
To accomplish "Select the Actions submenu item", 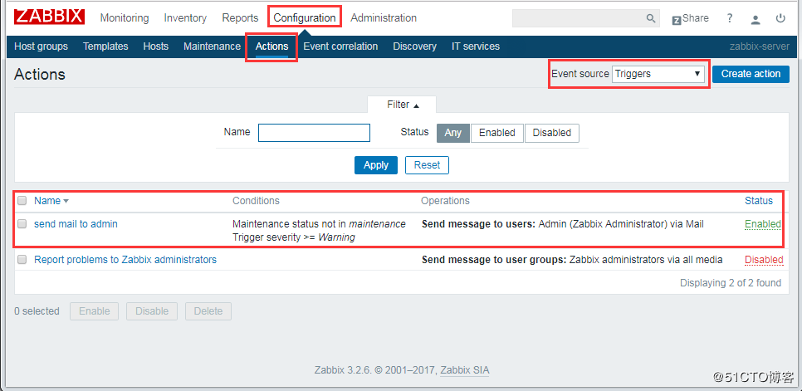I will (x=271, y=46).
